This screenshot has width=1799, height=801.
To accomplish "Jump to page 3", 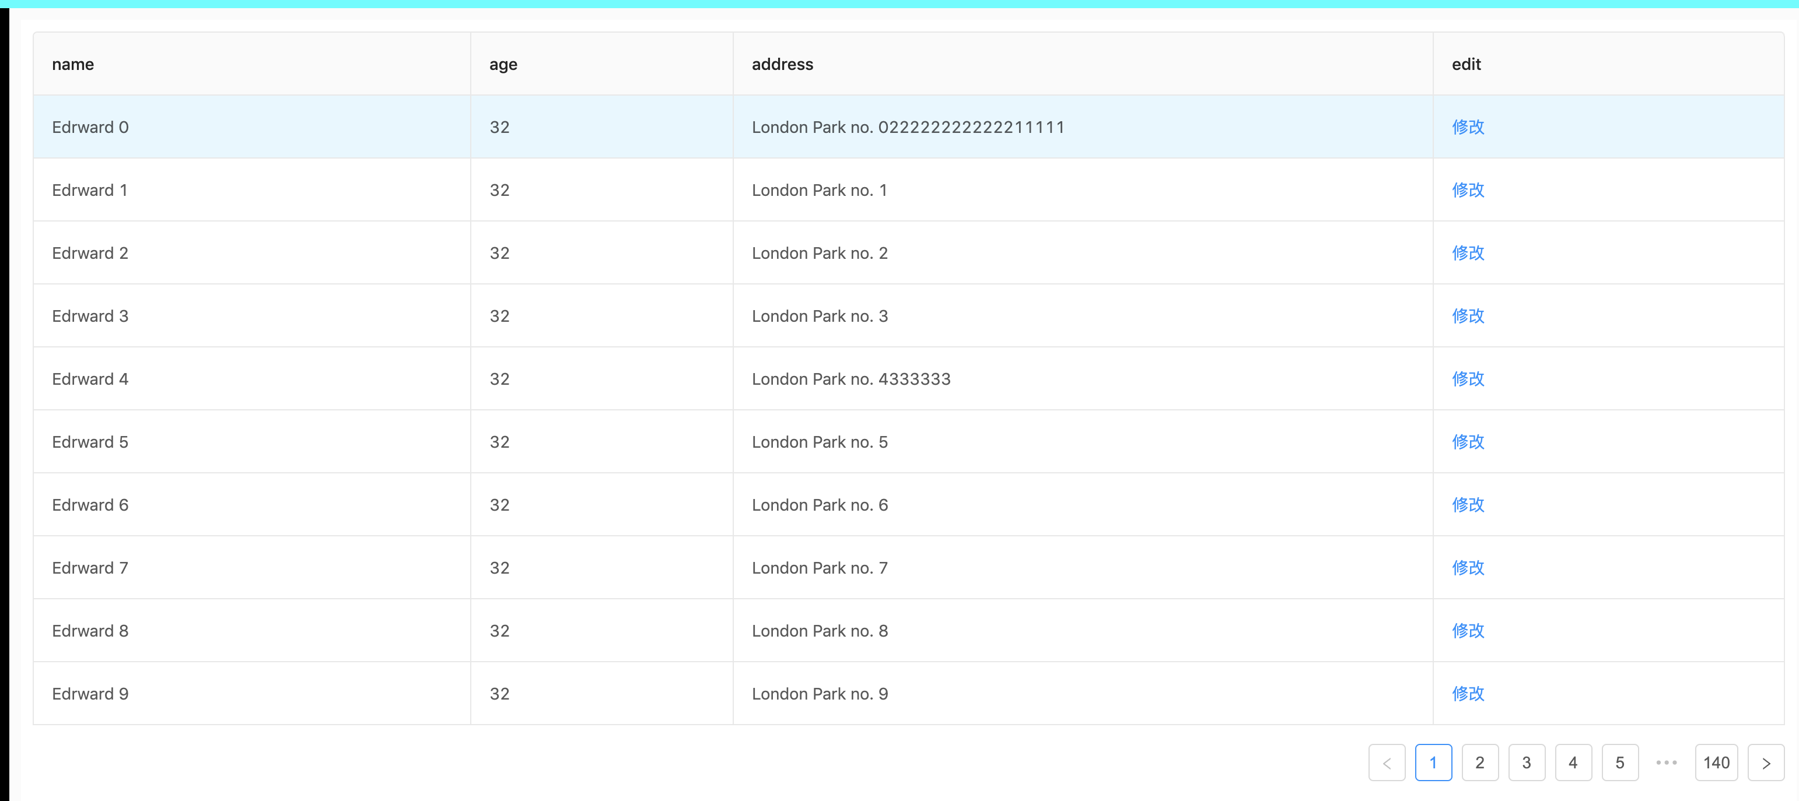I will (1526, 763).
